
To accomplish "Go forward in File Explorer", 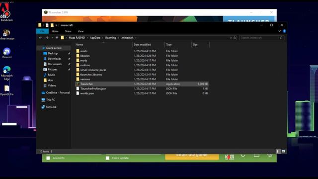I will [x=47, y=38].
